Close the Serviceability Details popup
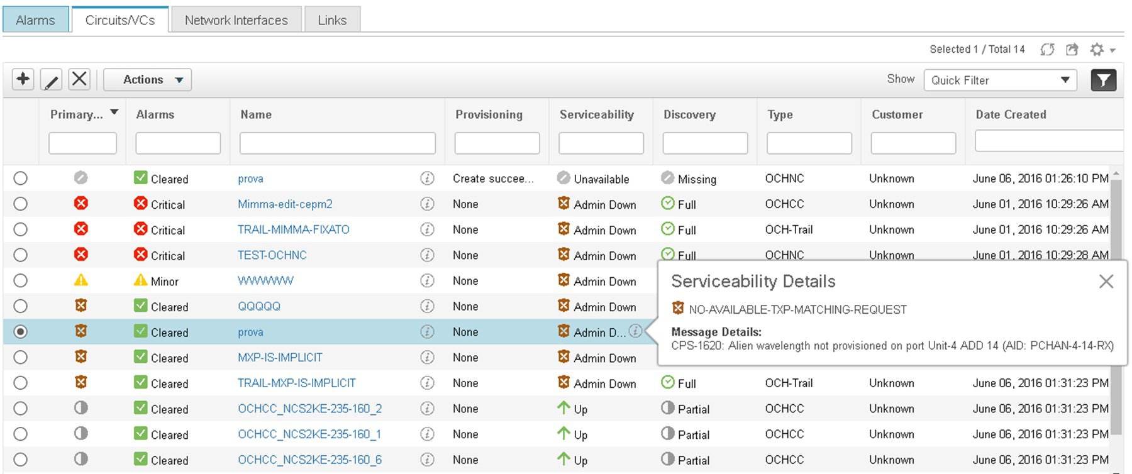This screenshot has width=1132, height=474. click(1106, 282)
